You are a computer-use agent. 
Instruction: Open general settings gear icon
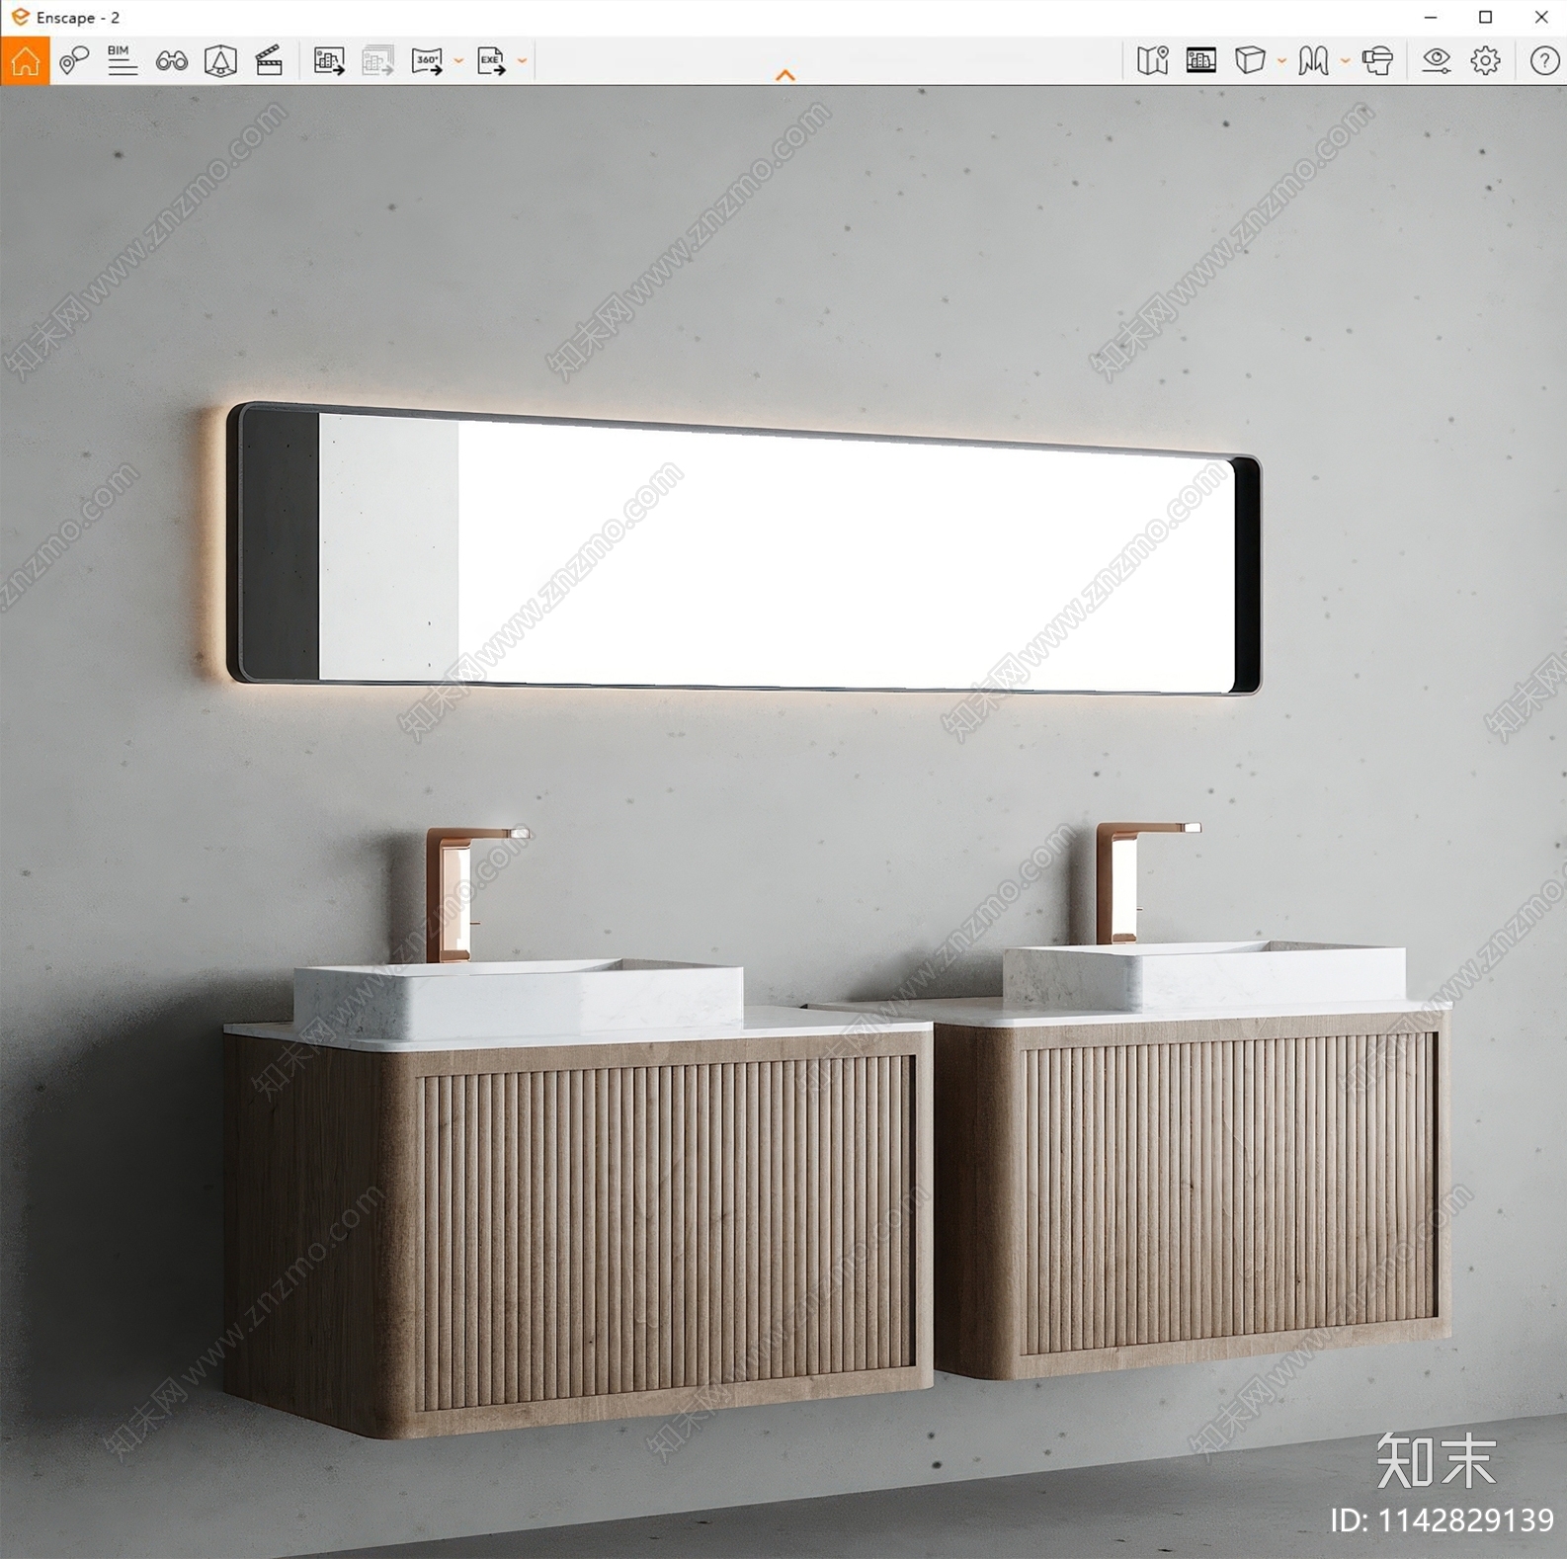[x=1485, y=61]
